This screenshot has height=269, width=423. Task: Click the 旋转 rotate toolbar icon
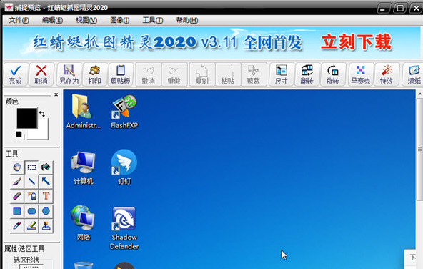click(x=333, y=74)
